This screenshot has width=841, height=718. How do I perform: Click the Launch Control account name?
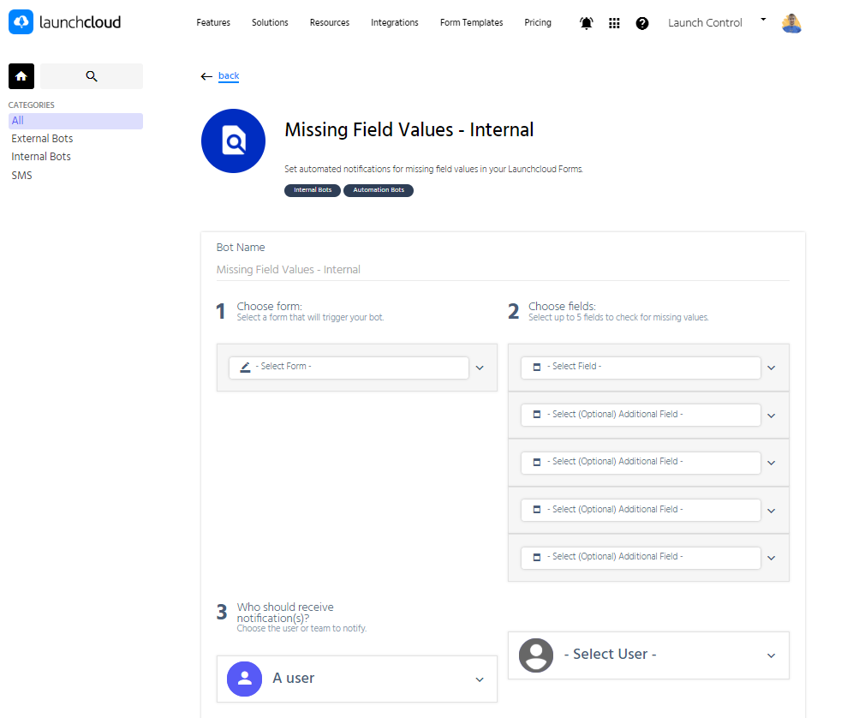(x=705, y=23)
